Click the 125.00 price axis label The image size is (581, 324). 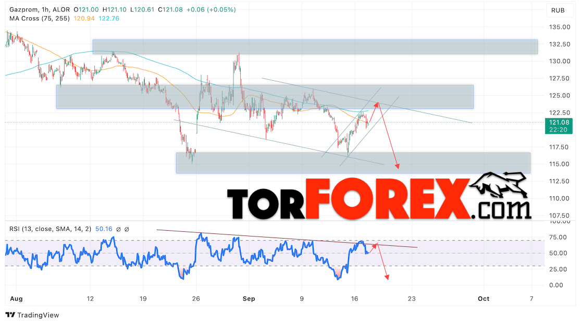click(x=560, y=95)
